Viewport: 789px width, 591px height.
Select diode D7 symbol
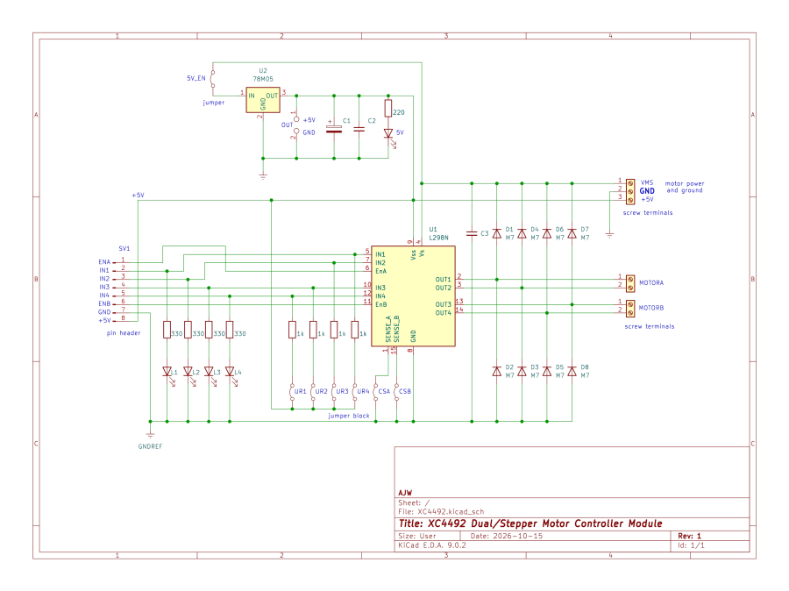coord(572,233)
